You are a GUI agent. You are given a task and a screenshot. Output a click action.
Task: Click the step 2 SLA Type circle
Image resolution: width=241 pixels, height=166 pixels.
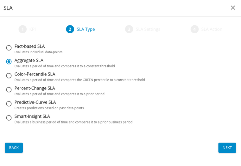pos(70,29)
